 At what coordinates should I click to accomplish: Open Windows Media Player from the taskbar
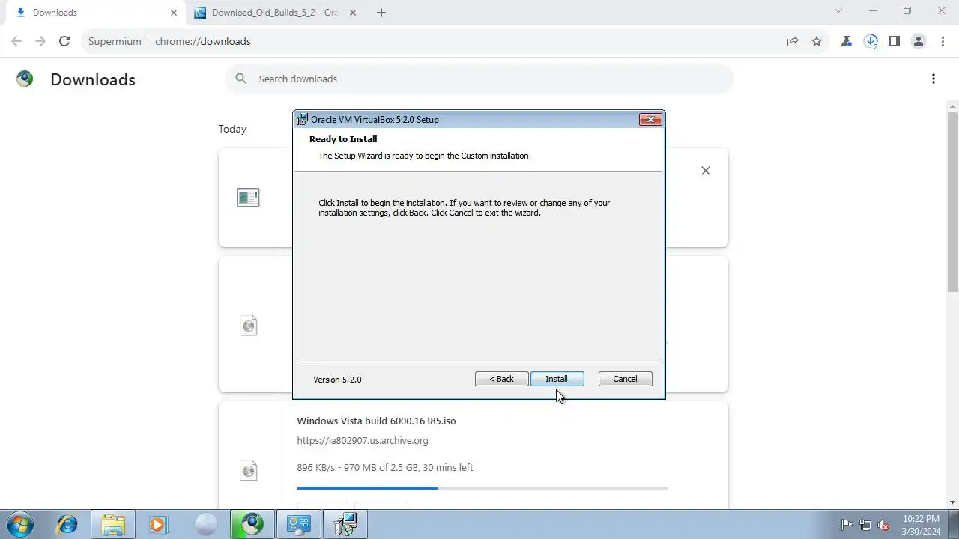coord(159,524)
